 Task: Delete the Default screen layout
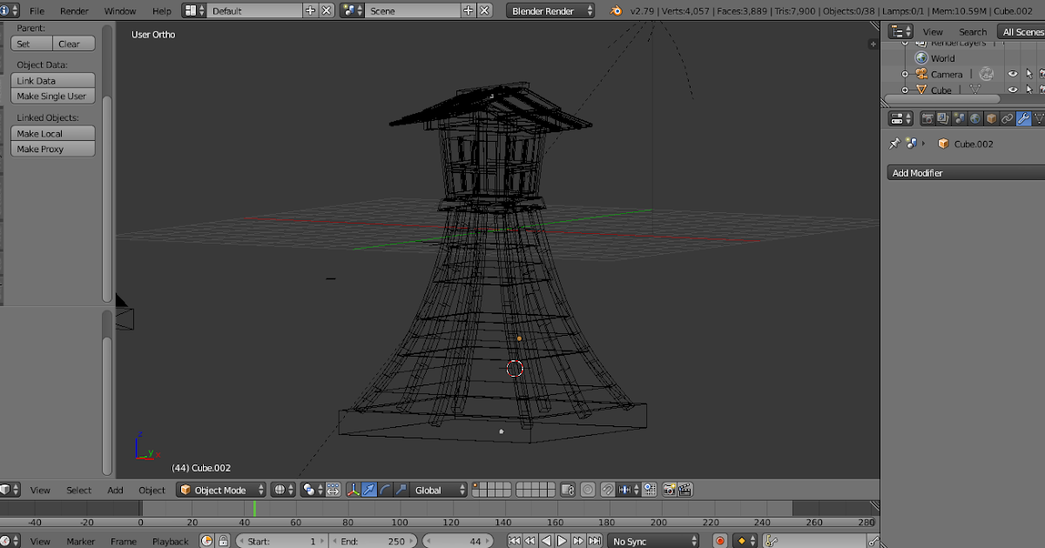327,11
